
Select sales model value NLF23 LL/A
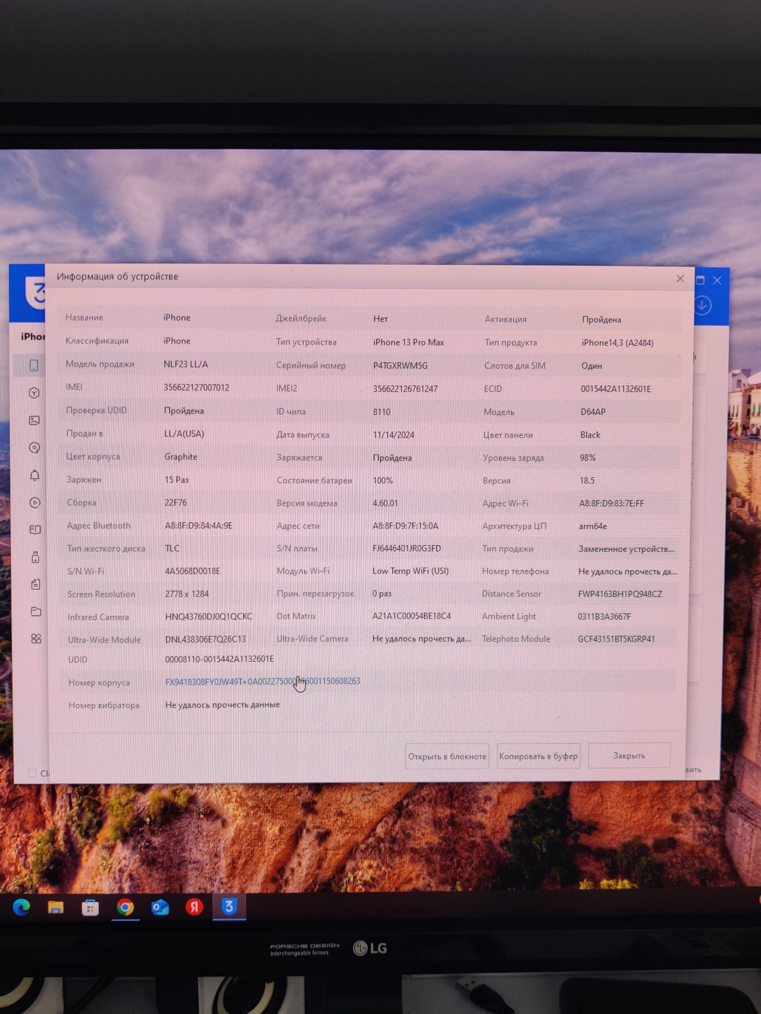coord(186,364)
